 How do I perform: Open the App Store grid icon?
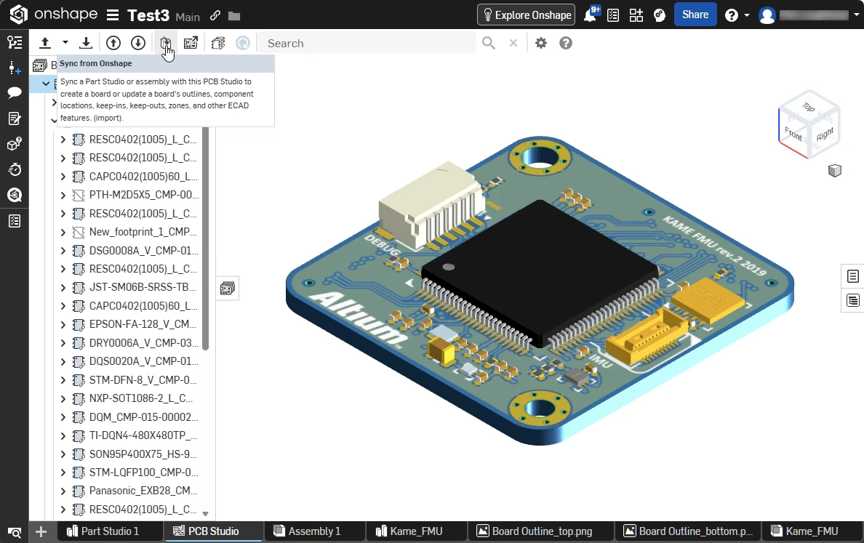point(636,15)
